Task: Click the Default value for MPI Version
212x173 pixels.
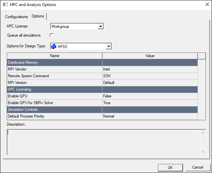Action: pos(150,83)
